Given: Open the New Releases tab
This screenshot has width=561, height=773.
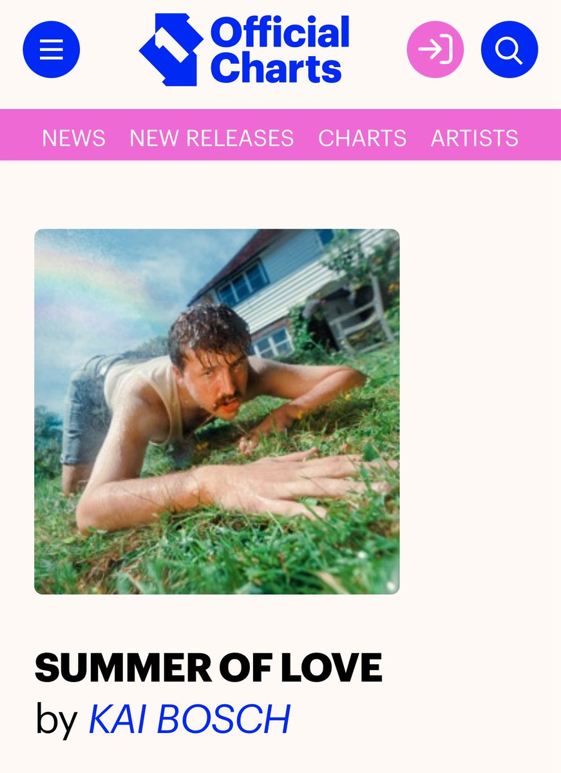Looking at the screenshot, I should click(211, 138).
